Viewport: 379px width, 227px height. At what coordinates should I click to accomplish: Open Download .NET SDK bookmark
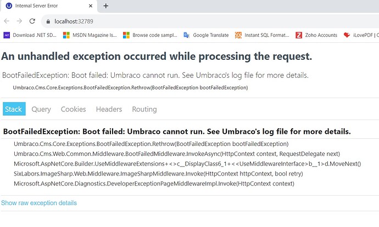[x=30, y=35]
